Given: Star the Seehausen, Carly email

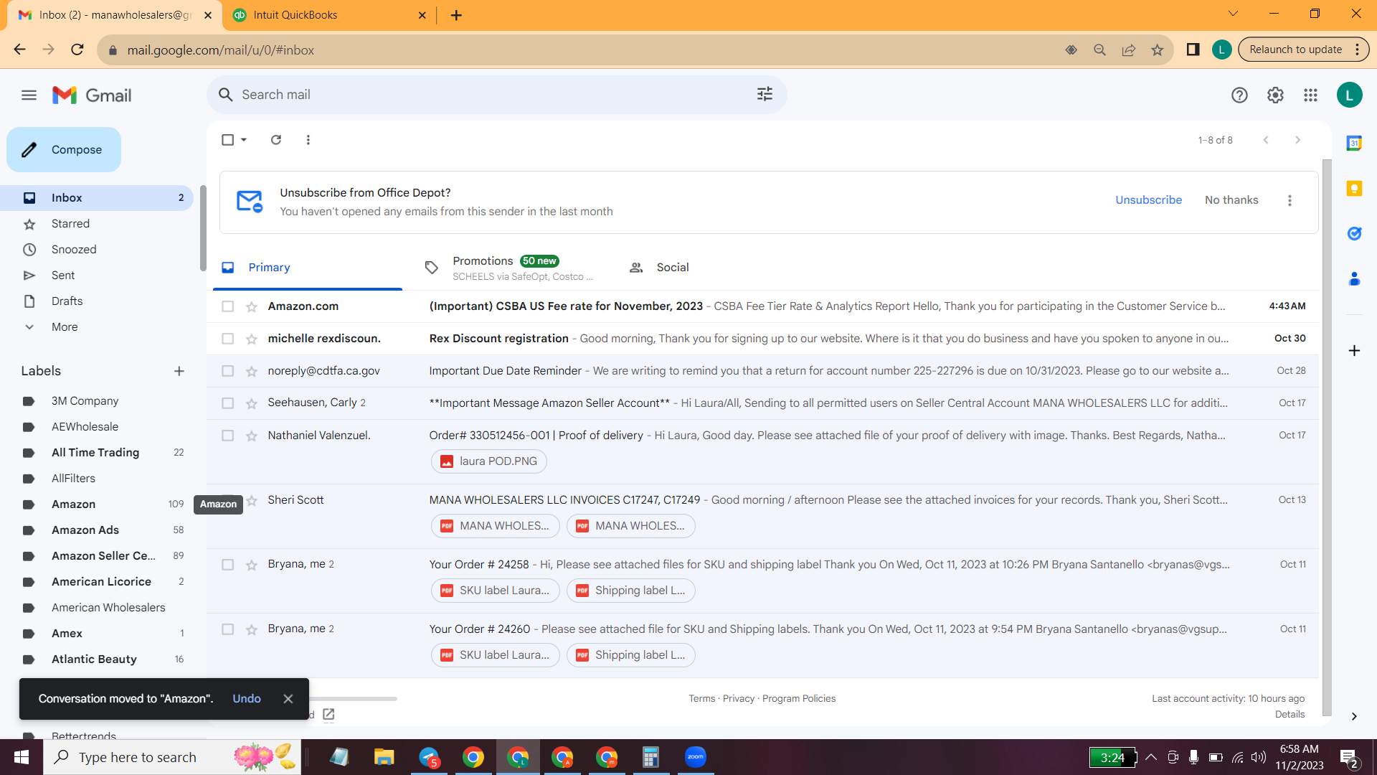Looking at the screenshot, I should point(252,403).
